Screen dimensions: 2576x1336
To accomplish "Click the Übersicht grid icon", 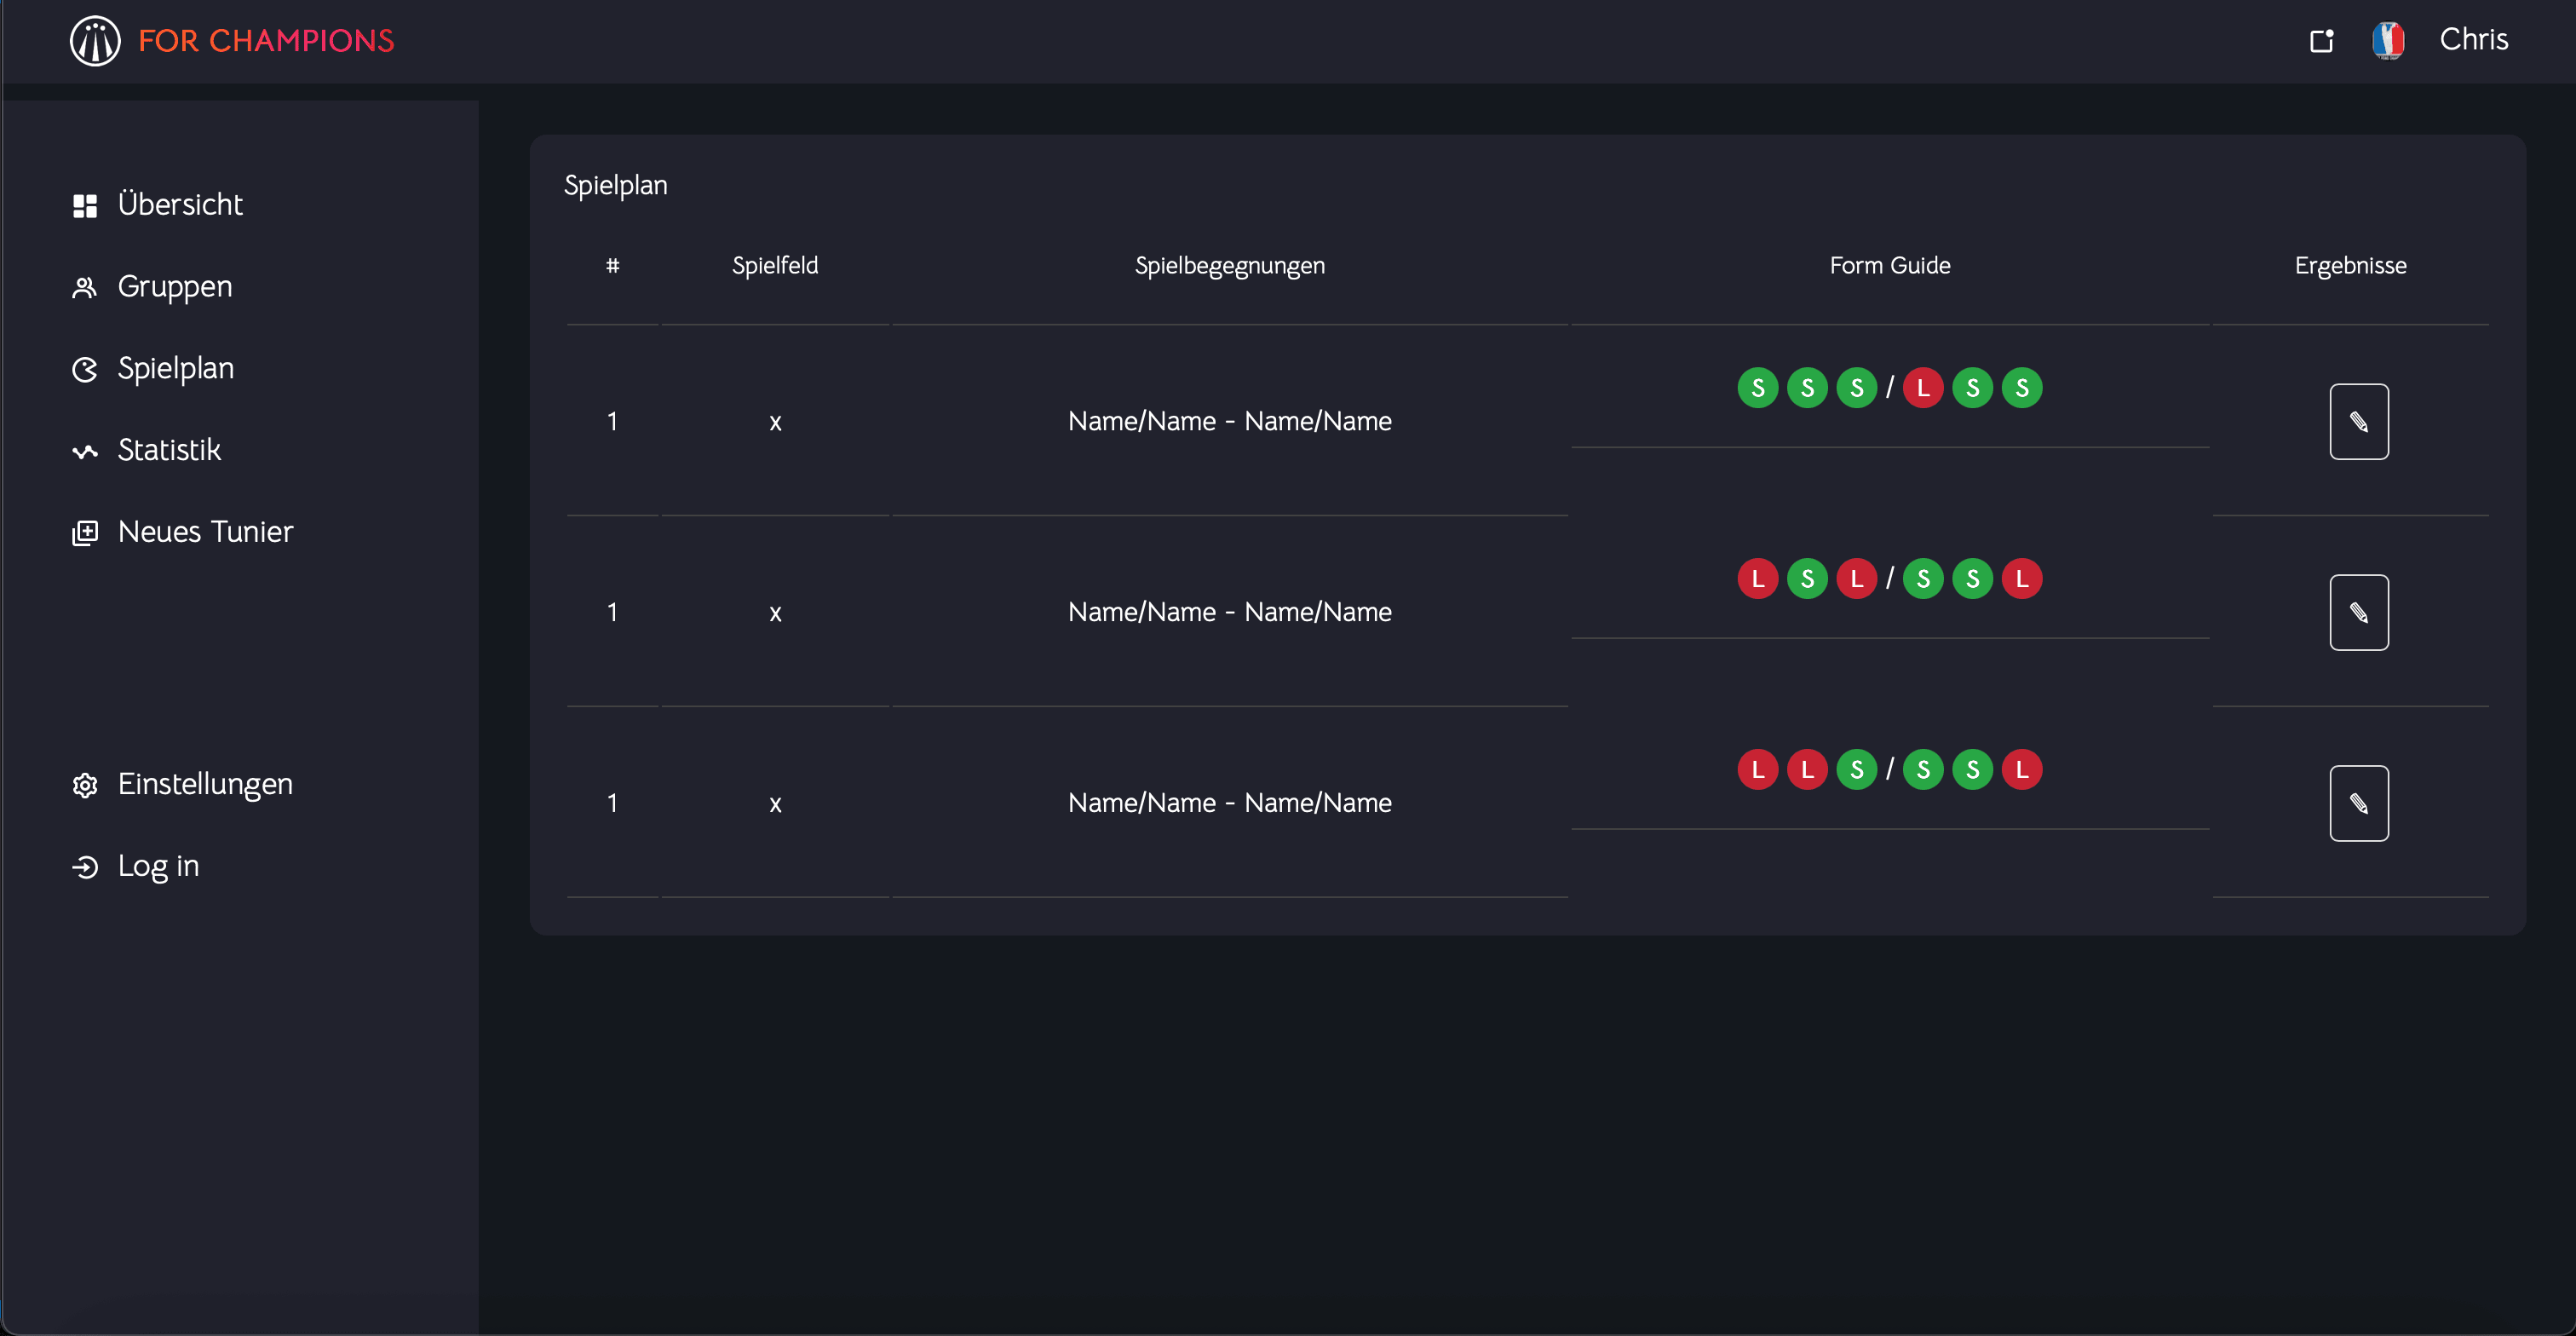I will 85,206.
